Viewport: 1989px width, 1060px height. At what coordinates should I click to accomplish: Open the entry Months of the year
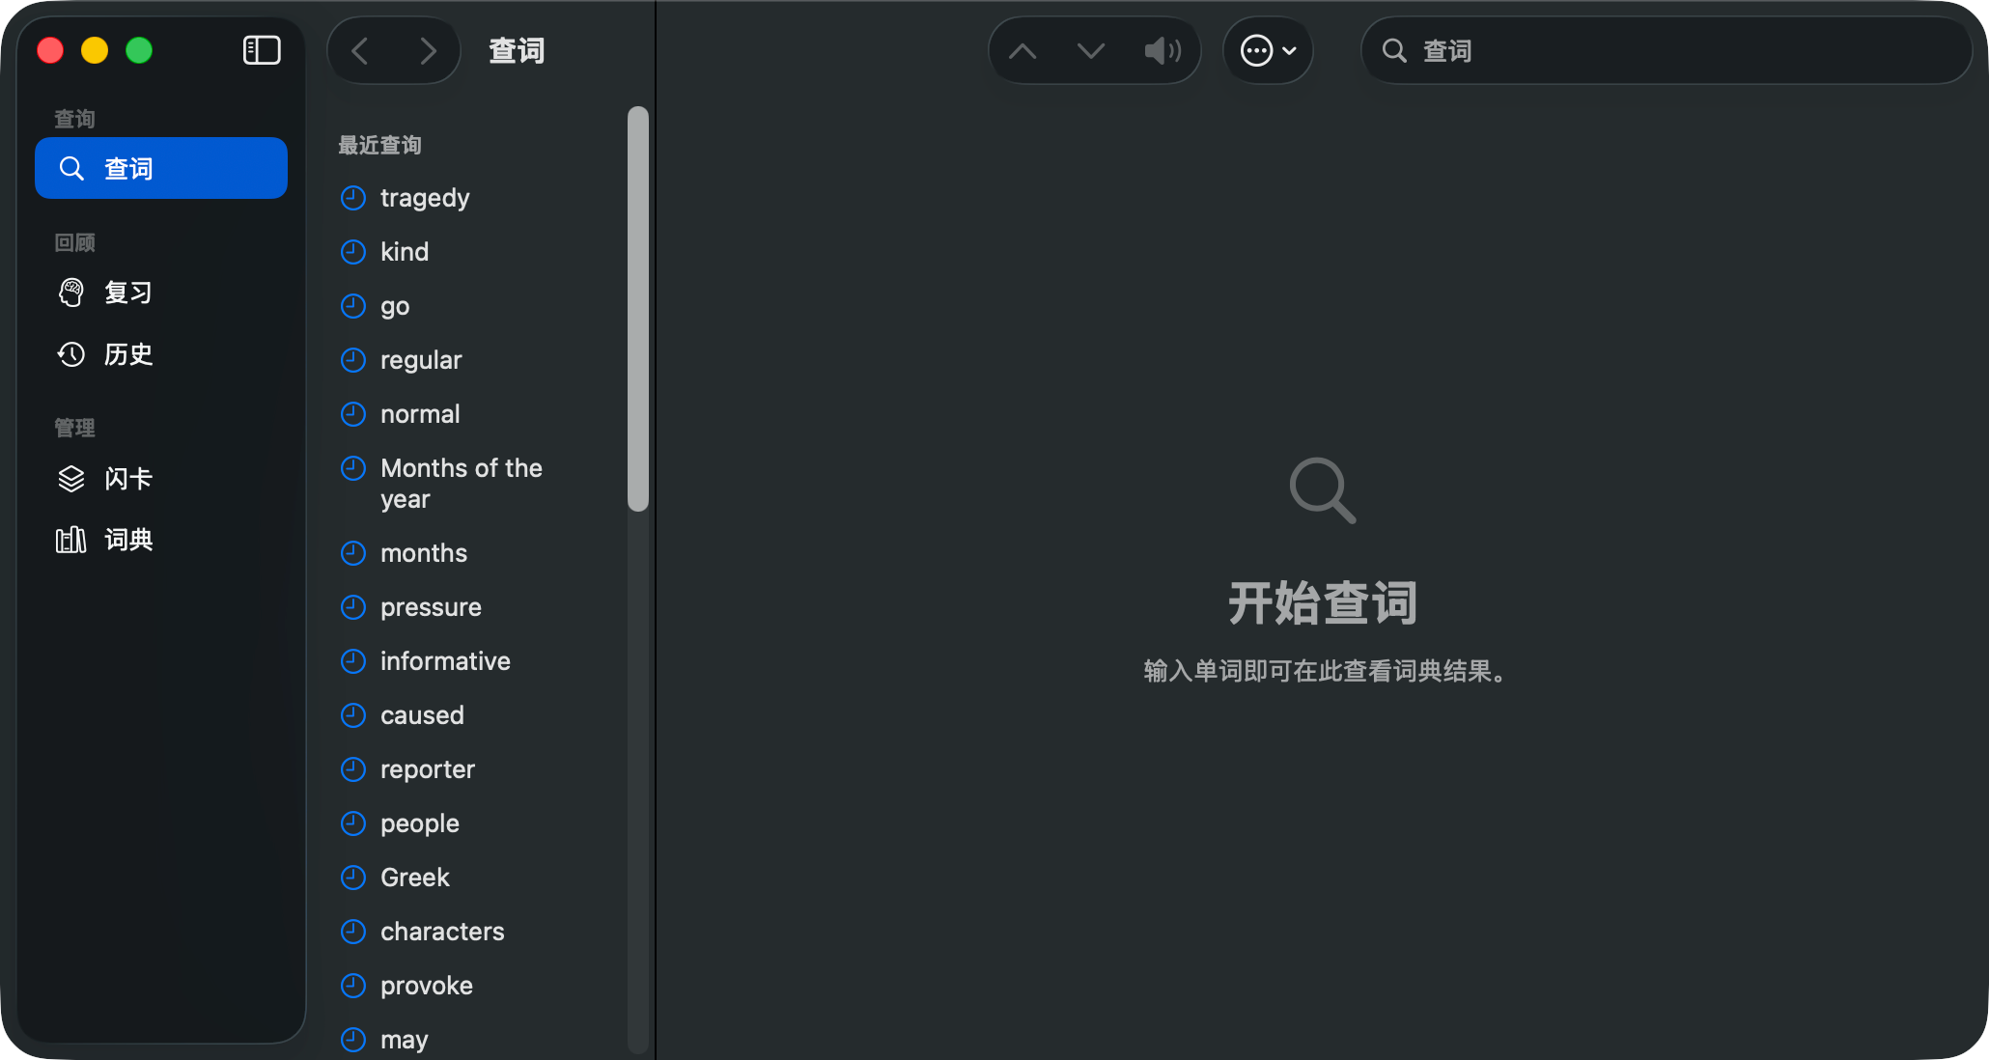(x=462, y=483)
